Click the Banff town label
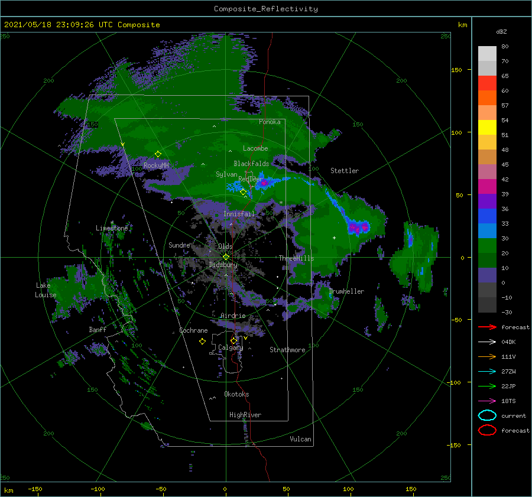The image size is (532, 497). pos(98,329)
